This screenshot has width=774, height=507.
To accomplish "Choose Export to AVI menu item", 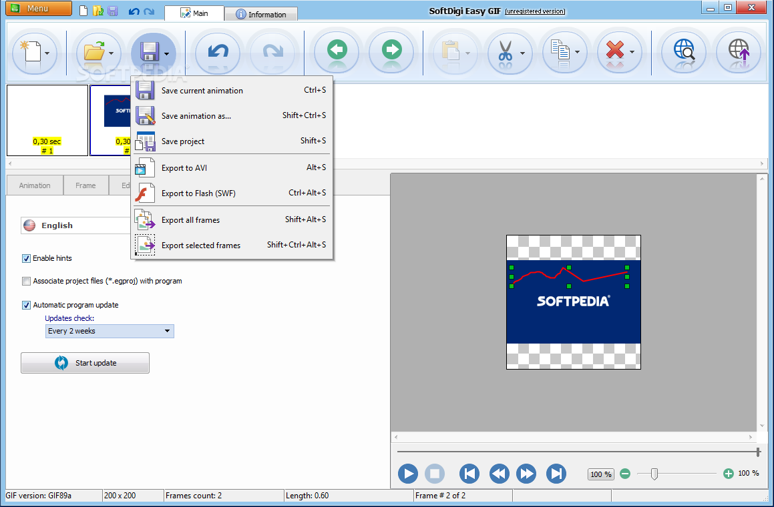I will click(232, 168).
